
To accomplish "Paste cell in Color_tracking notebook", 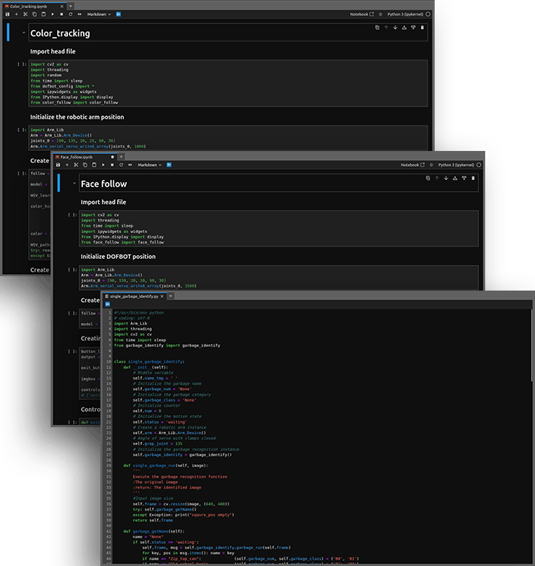I will click(x=43, y=14).
